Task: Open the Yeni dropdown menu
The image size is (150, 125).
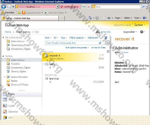Action: click(48, 38)
